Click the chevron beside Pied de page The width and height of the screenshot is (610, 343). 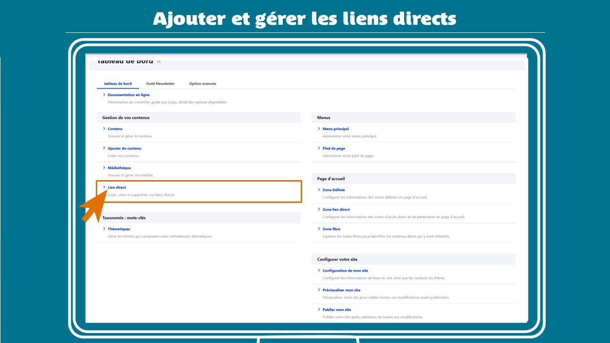pos(319,148)
